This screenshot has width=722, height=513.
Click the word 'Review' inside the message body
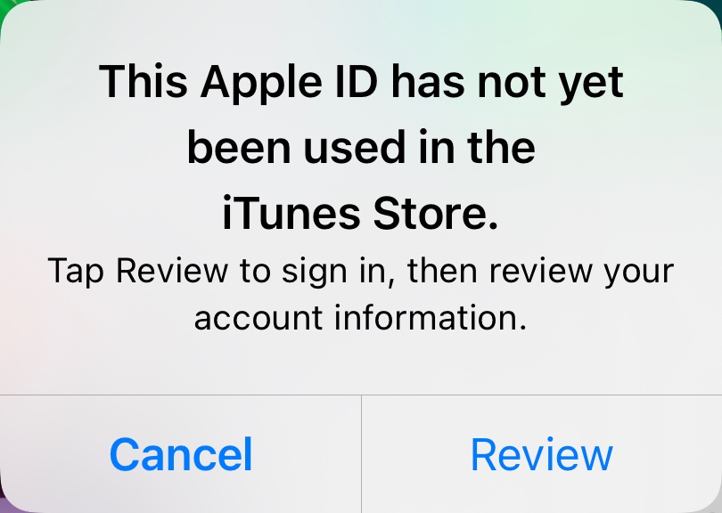[172, 271]
